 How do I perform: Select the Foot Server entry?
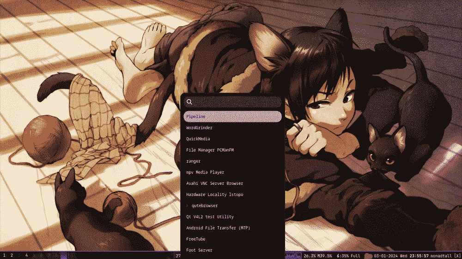tap(199, 250)
